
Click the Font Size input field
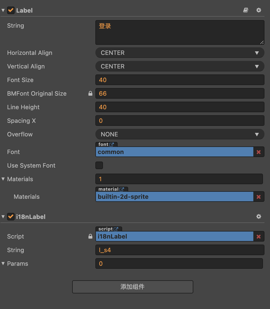180,80
